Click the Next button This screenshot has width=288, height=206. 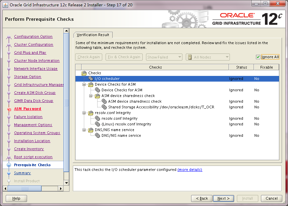click(223, 198)
